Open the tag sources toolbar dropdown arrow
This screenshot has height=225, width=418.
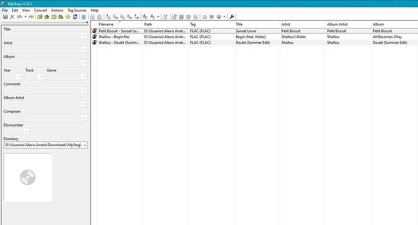point(224,17)
